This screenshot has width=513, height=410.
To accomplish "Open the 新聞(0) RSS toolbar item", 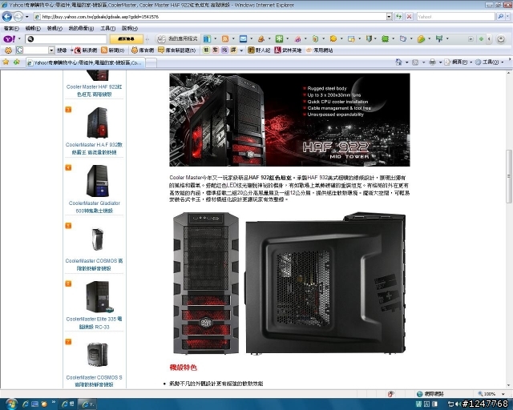I will tap(113, 50).
